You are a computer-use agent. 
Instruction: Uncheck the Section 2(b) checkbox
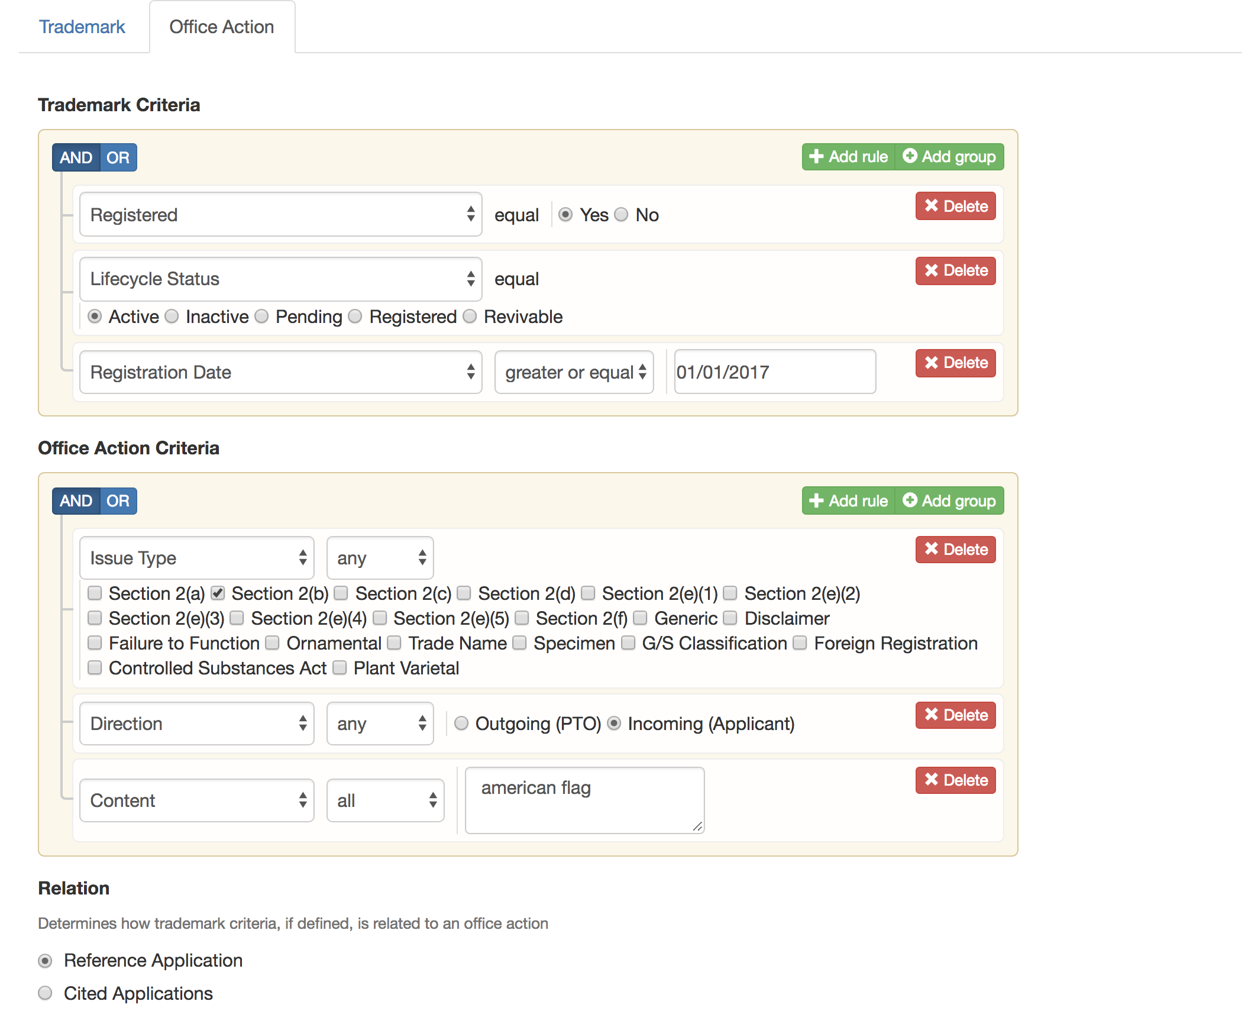(218, 593)
